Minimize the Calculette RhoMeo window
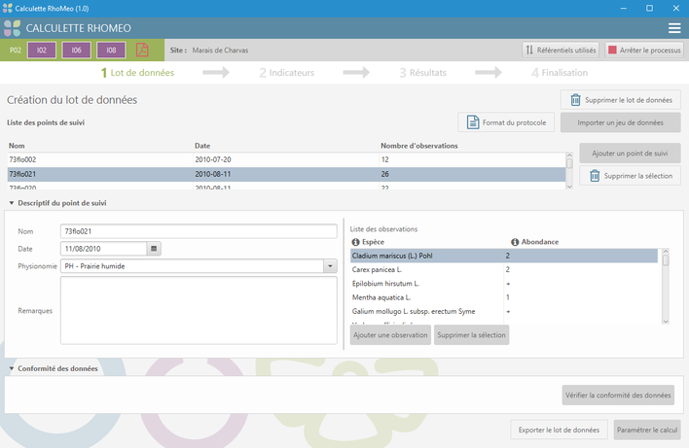This screenshot has width=689, height=448. click(623, 9)
